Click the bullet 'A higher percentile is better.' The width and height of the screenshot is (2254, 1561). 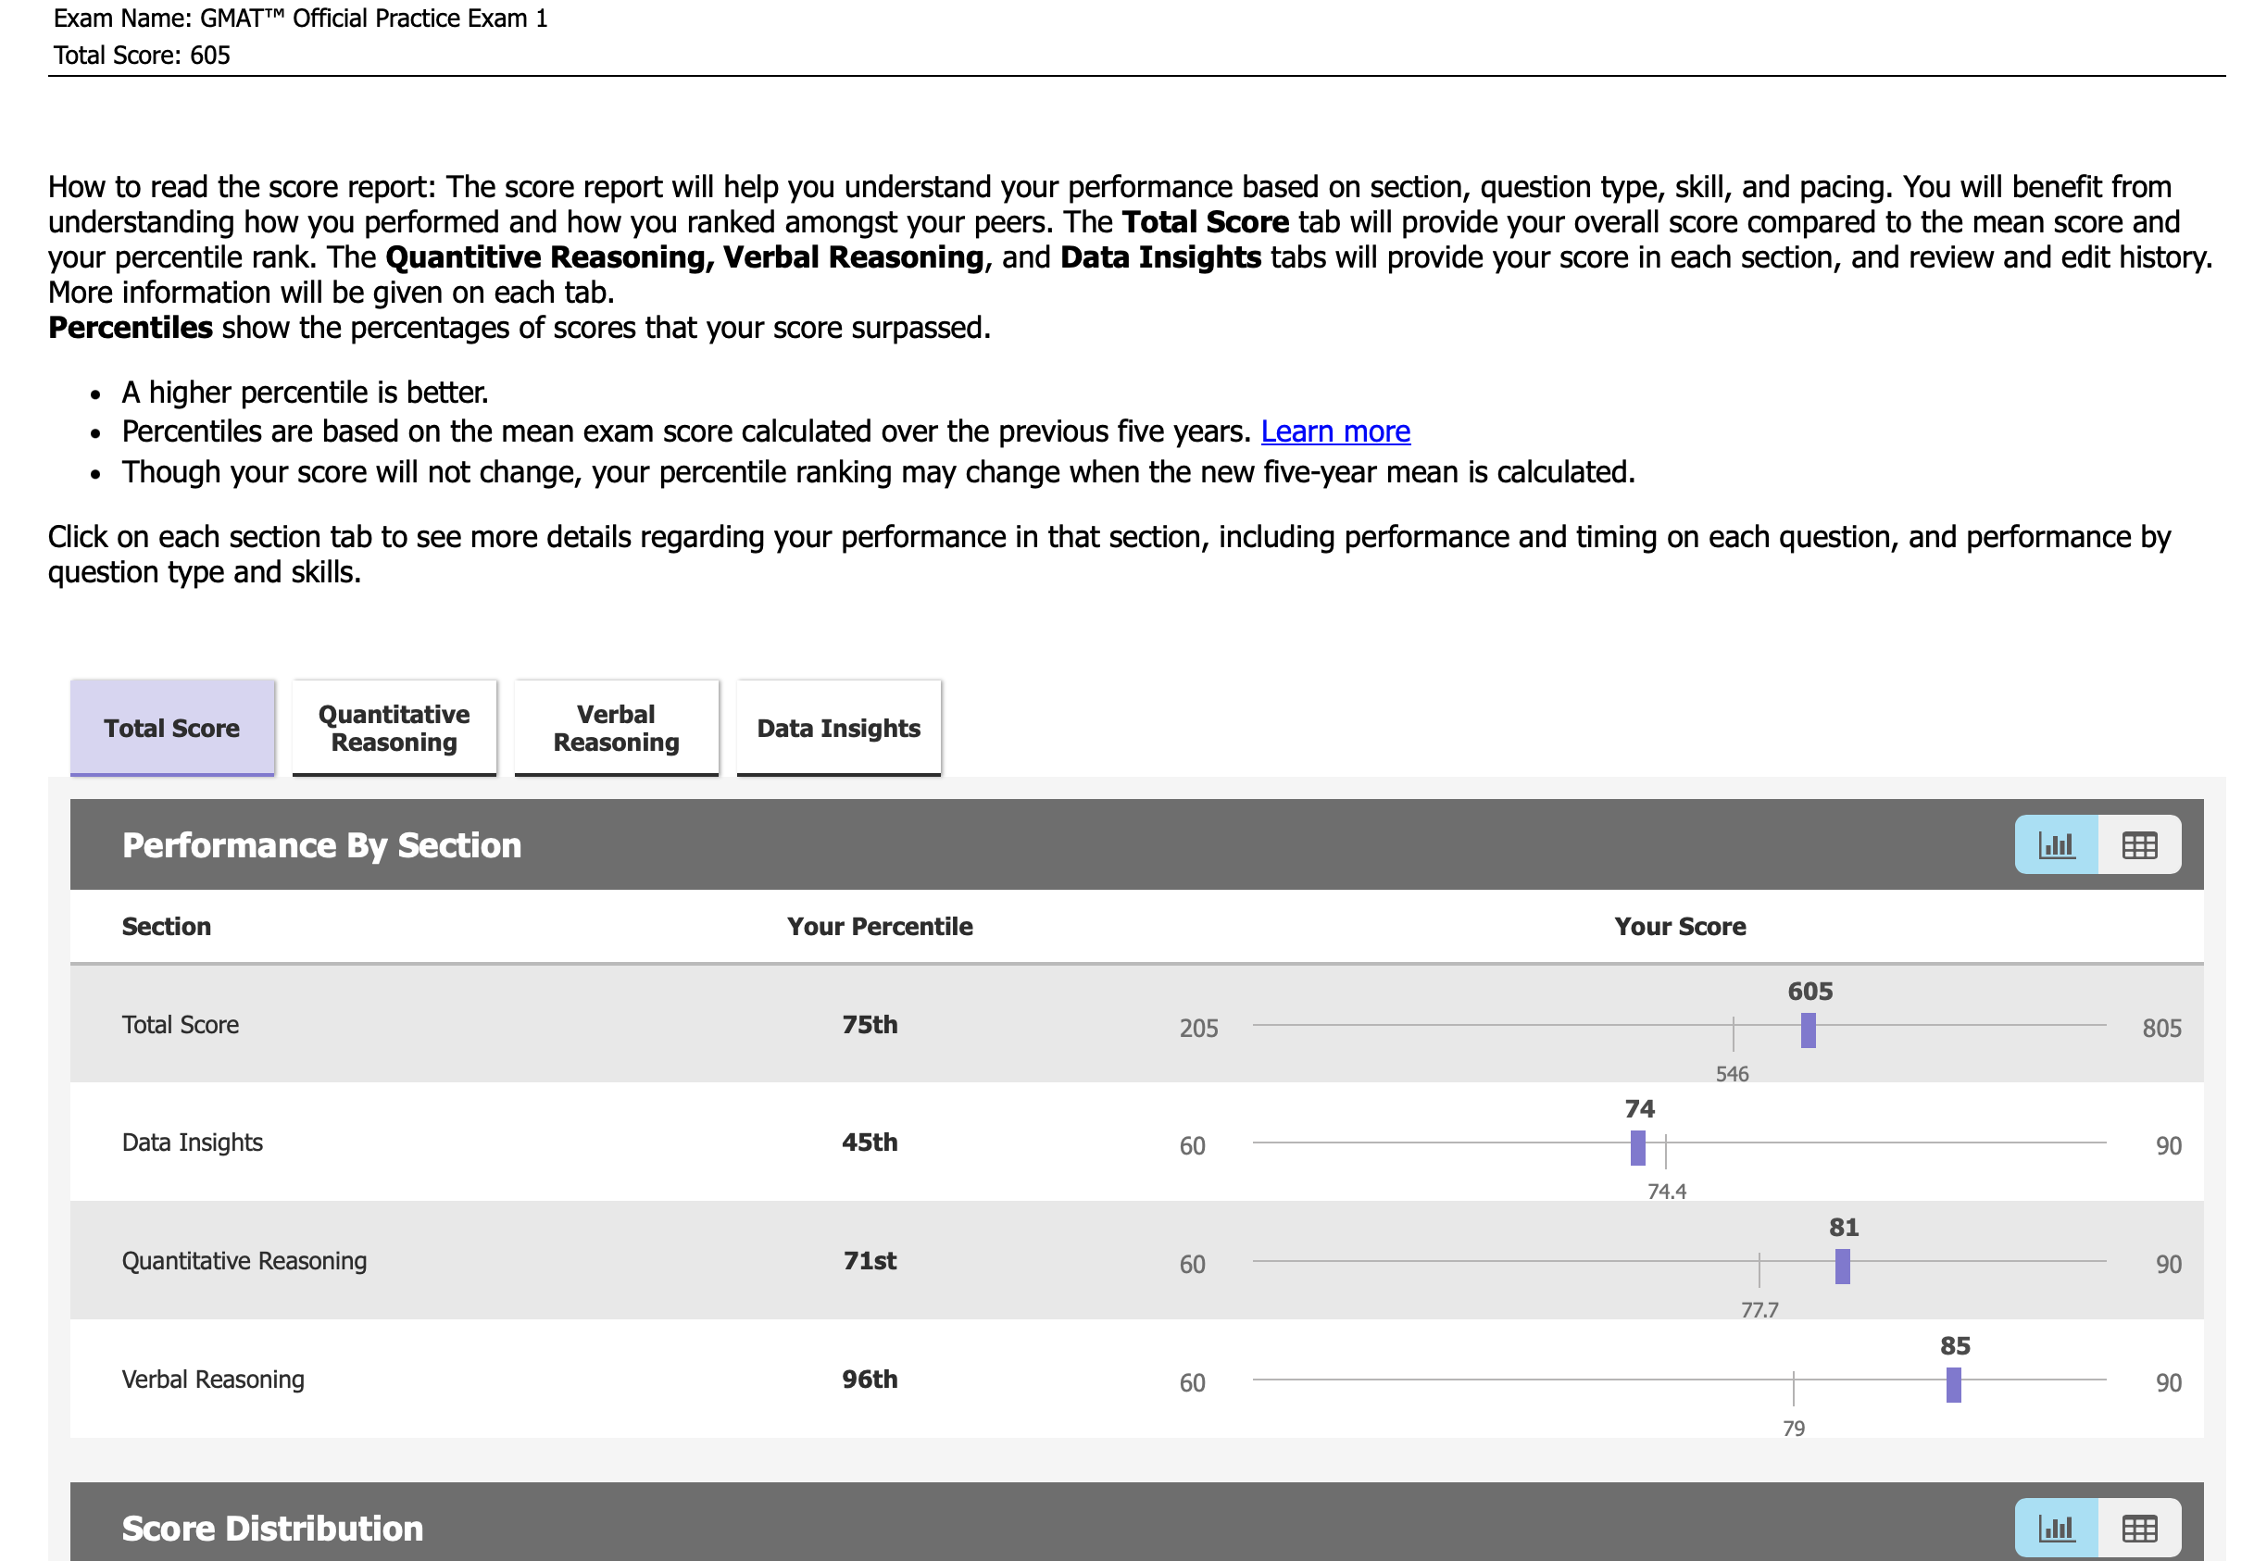tap(305, 393)
